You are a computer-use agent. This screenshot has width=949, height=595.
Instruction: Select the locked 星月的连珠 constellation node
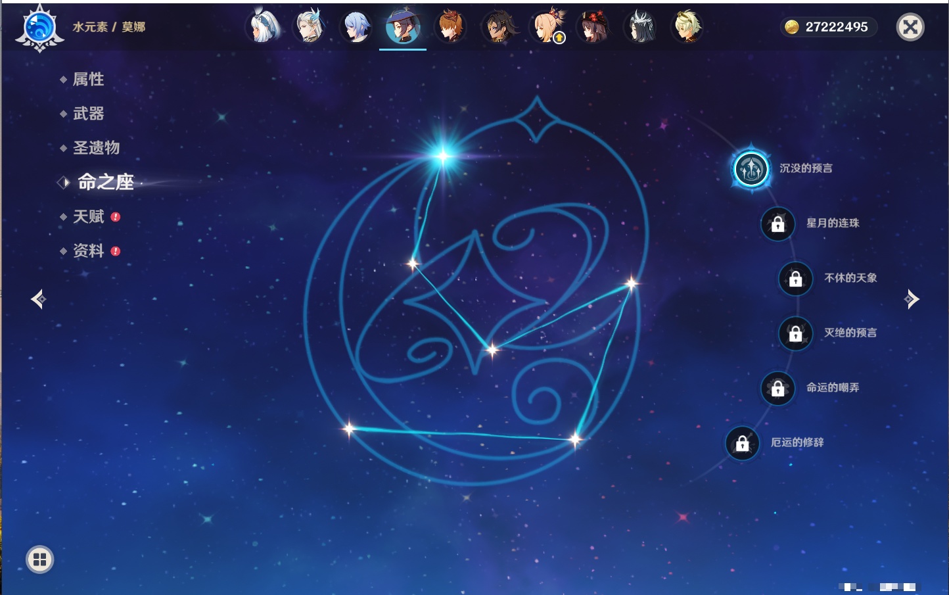778,224
